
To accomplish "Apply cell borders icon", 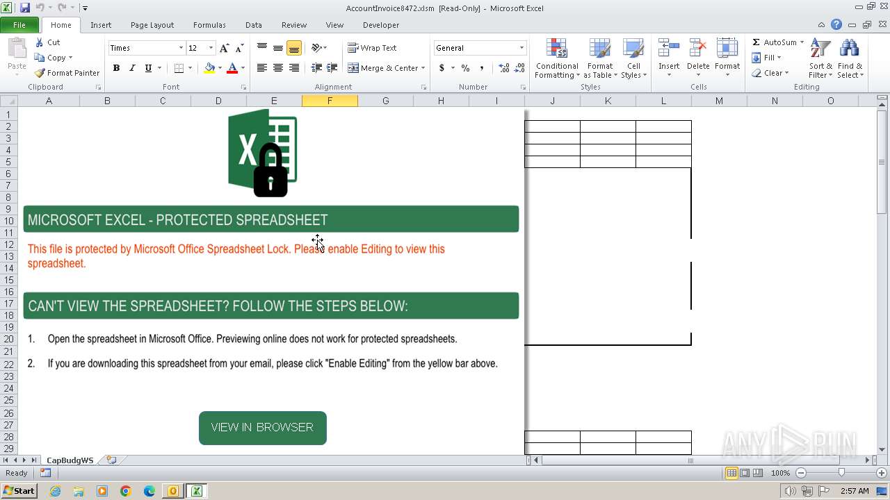I will tap(179, 68).
